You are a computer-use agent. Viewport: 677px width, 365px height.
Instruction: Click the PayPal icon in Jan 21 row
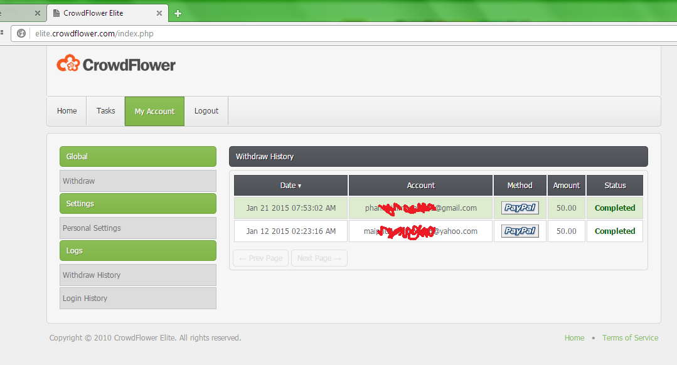(520, 208)
